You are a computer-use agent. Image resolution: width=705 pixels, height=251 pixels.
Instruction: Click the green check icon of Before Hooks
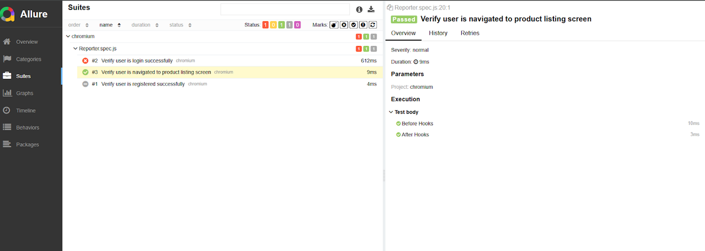click(398, 123)
